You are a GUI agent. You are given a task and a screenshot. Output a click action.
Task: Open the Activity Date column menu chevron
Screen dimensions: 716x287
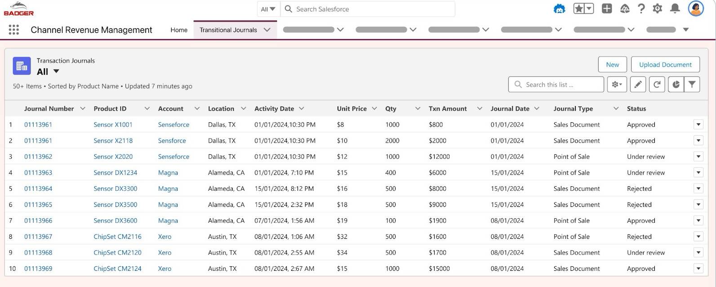(x=302, y=108)
